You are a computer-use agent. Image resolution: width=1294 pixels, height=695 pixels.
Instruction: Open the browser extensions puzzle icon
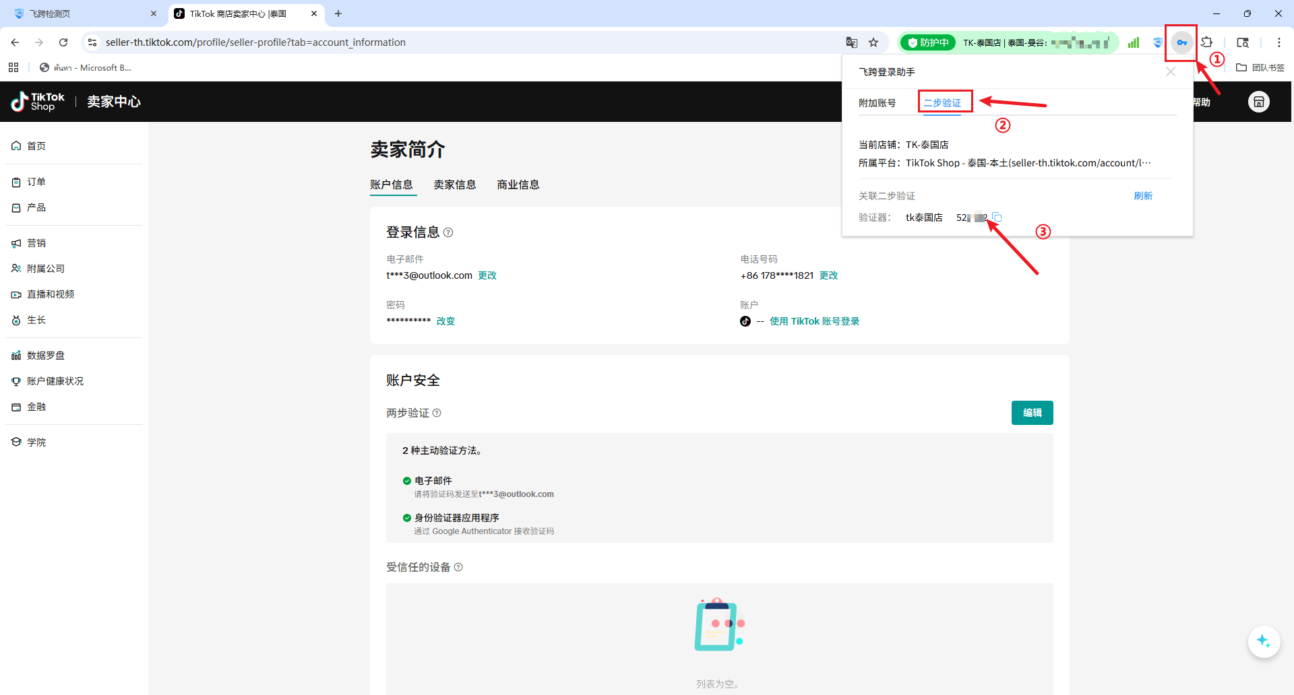point(1206,42)
